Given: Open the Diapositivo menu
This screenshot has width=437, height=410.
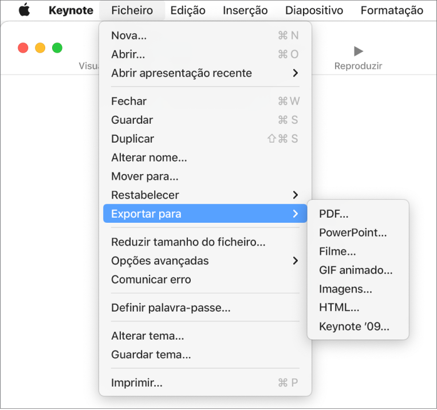Looking at the screenshot, I should tap(314, 10).
